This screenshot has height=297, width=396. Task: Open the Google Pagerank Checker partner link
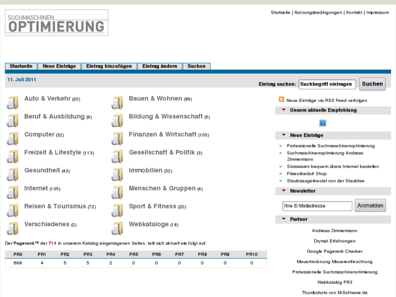(334, 252)
